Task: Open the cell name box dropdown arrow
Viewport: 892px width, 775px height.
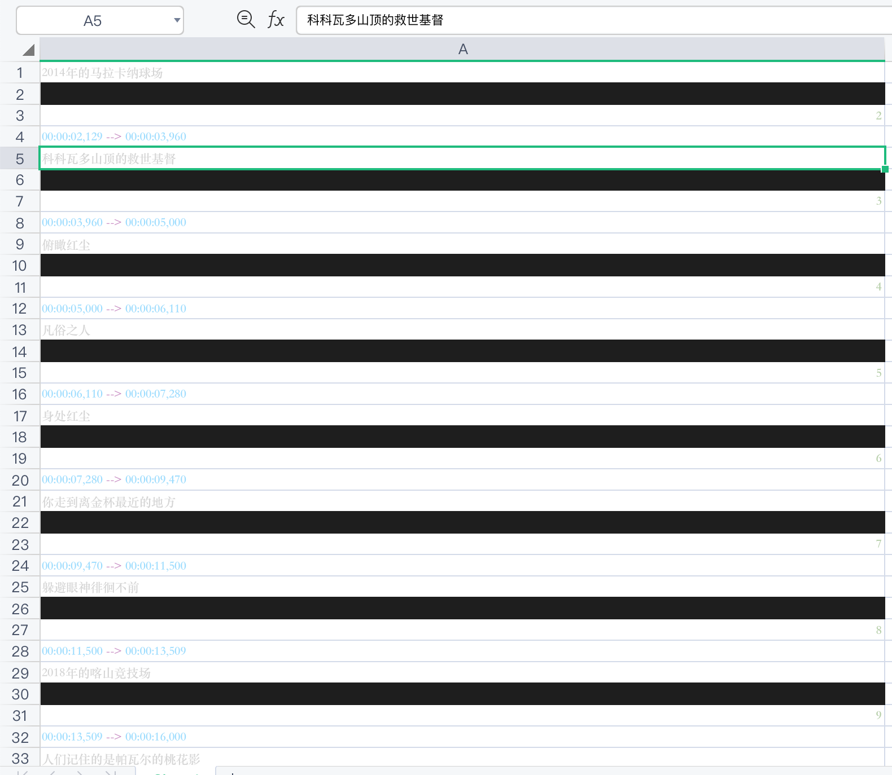Action: click(177, 21)
